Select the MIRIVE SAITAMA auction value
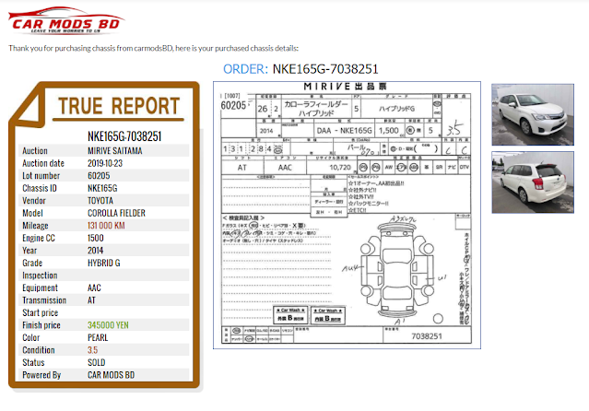Screen dimensions: 589x411 [x=115, y=151]
